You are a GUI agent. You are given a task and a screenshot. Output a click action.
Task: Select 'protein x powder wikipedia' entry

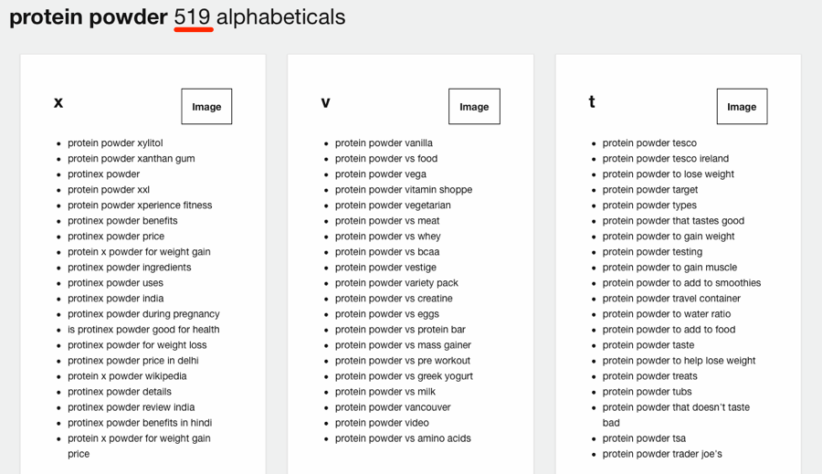tap(127, 376)
